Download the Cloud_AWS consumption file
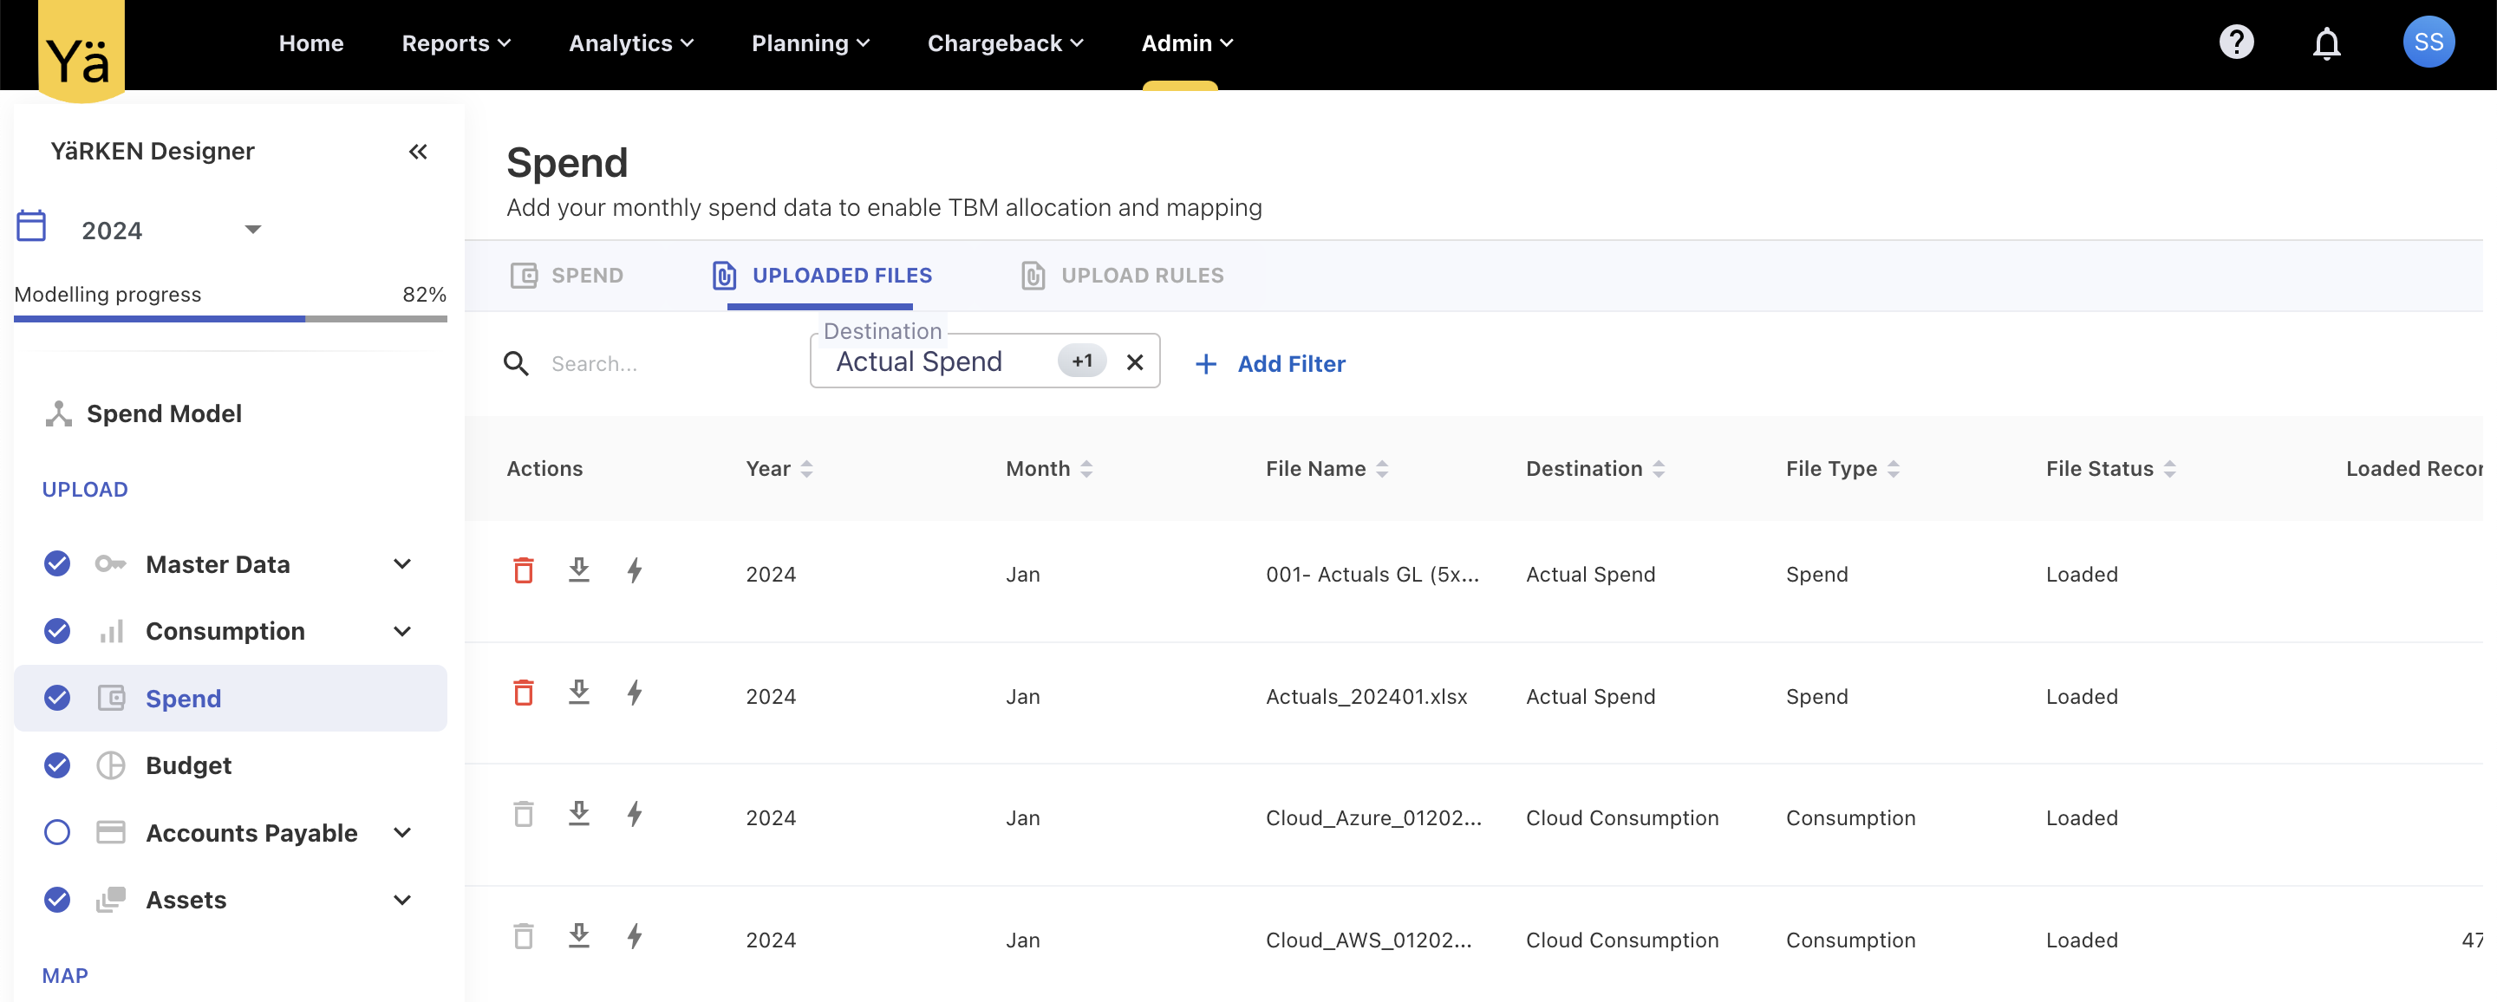 pos(578,936)
